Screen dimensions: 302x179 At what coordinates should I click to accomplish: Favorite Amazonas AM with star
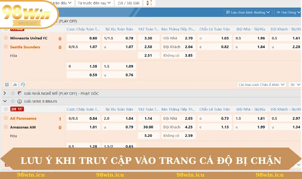pyautogui.click(x=6, y=127)
